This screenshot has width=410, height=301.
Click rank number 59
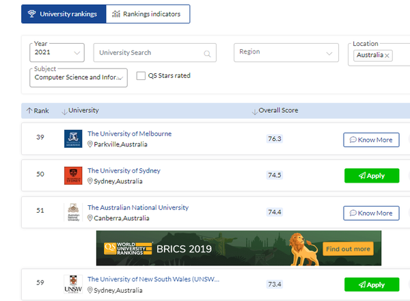click(x=40, y=283)
